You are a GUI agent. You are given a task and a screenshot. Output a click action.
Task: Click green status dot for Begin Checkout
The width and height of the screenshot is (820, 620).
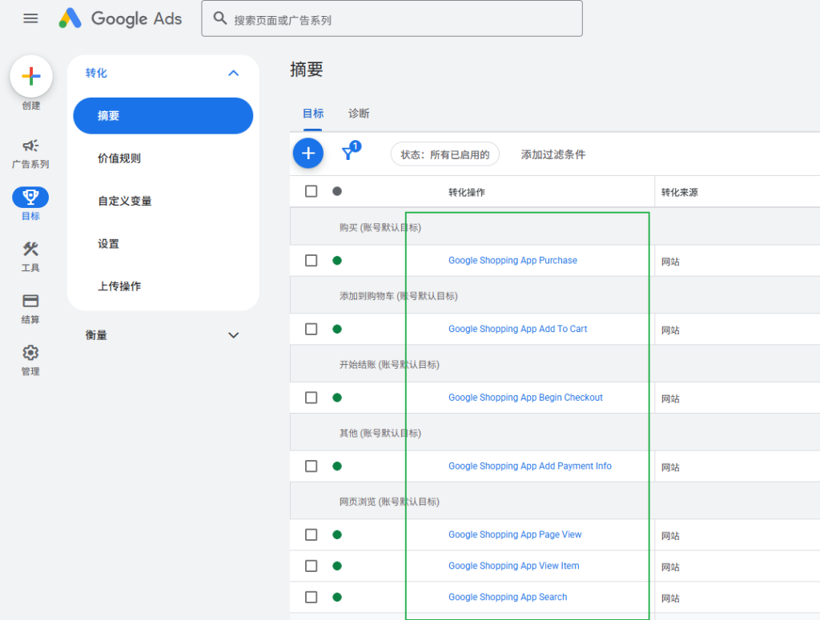coord(337,398)
